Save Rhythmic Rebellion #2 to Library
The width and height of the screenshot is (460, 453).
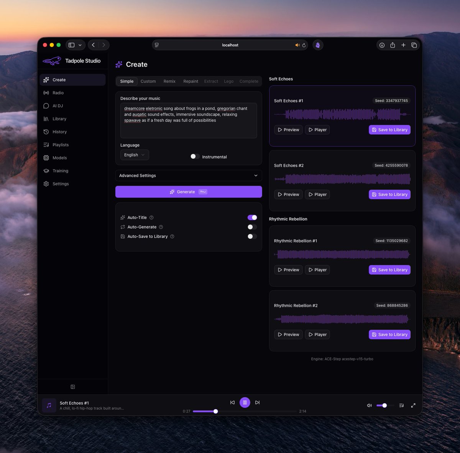pyautogui.click(x=390, y=335)
